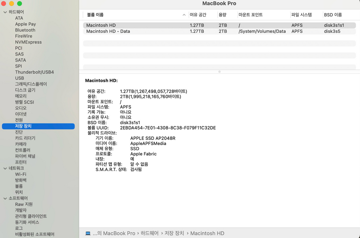Collapse the 네트워크 category
The image size is (360, 238).
click(x=4, y=168)
